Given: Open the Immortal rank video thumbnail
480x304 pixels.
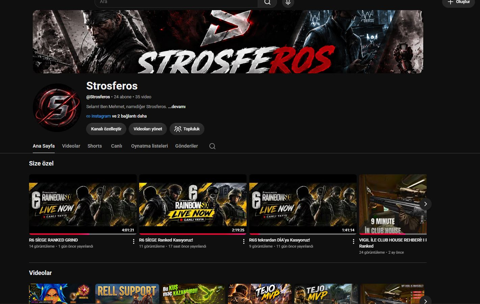Looking at the screenshot, I should tap(61, 294).
